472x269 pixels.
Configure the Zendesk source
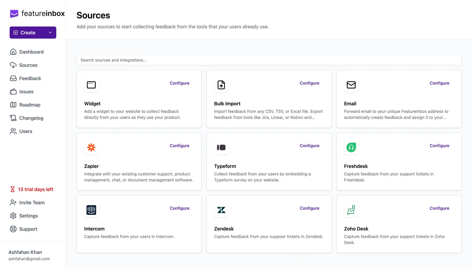pos(309,208)
